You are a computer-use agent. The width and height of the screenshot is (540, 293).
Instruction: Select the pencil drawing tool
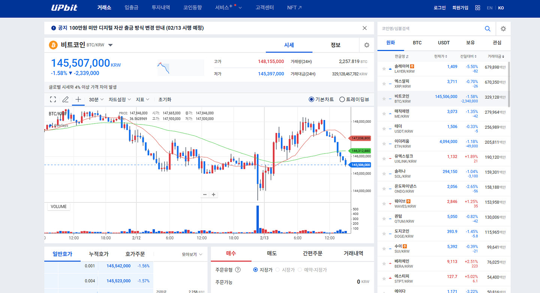click(65, 99)
